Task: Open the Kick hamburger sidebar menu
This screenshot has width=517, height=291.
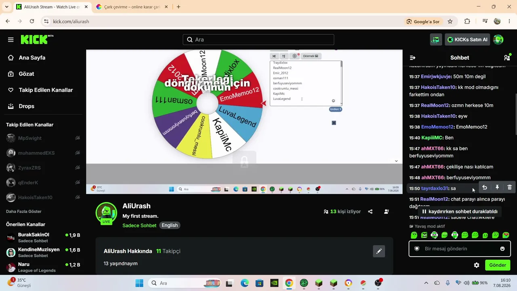Action: click(11, 40)
